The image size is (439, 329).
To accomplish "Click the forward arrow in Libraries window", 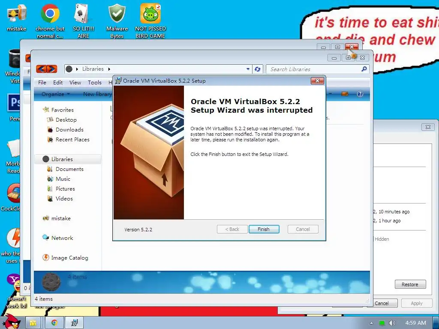I will [x=52, y=69].
